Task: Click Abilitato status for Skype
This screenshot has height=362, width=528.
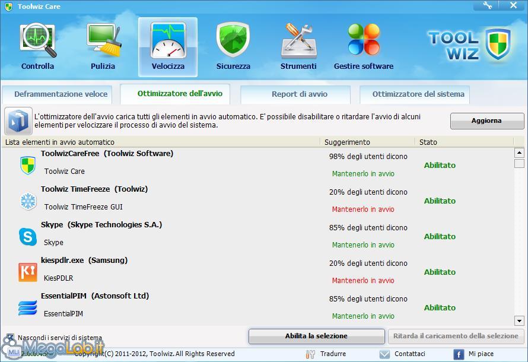Action: [x=440, y=237]
